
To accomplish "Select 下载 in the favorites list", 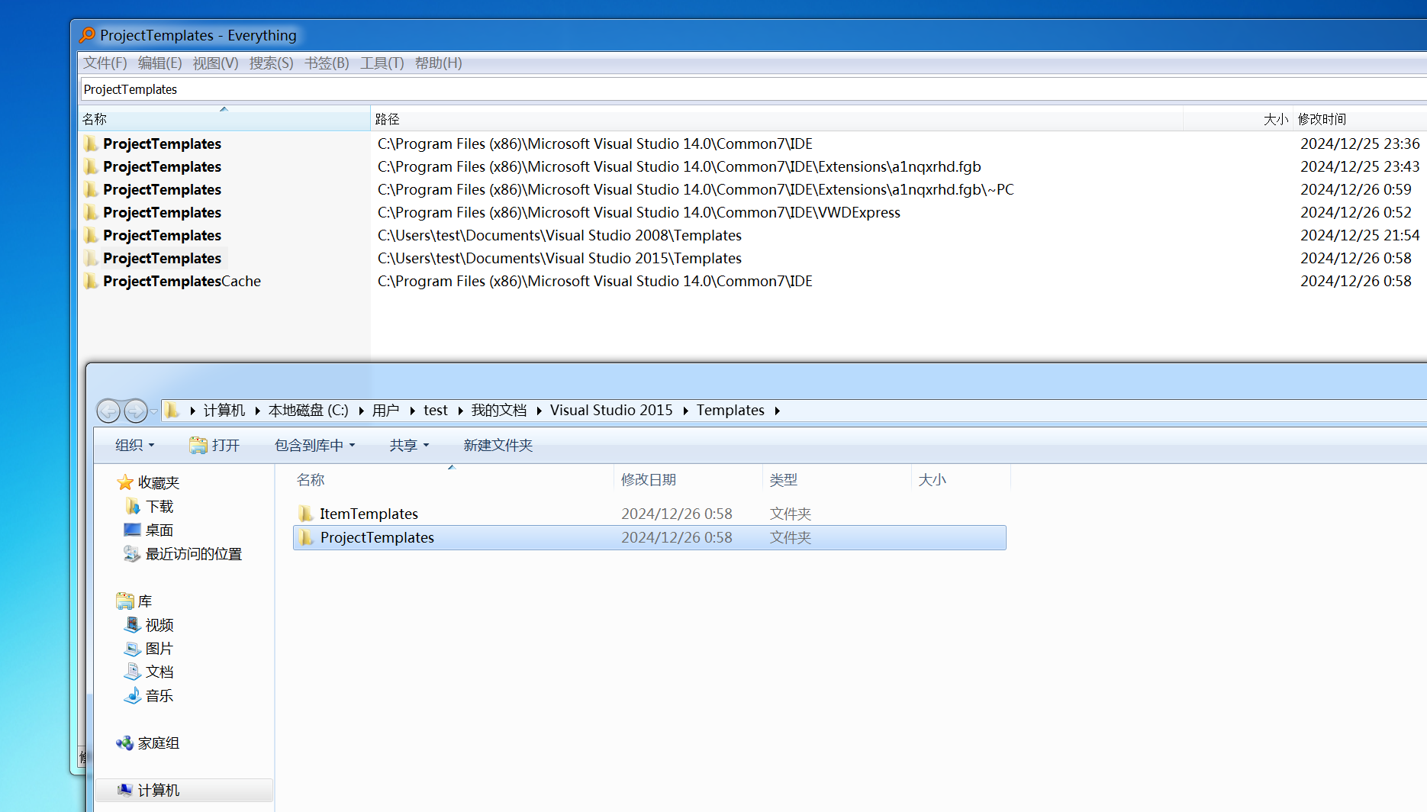I will click(x=159, y=506).
